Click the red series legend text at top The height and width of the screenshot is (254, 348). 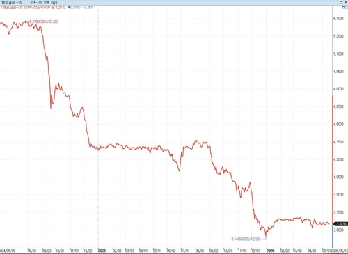[x=33, y=8]
